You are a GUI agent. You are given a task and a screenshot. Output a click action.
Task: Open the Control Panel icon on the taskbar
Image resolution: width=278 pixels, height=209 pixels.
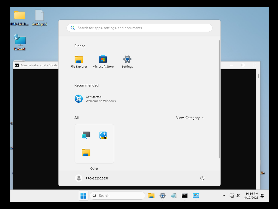coord(196,195)
